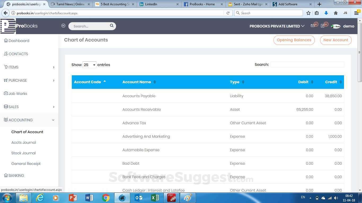Sort table by Type column
Viewport: 362px width, 203px height.
(237, 82)
